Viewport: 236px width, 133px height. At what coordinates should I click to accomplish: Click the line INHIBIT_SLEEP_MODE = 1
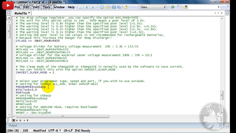pos(35,72)
